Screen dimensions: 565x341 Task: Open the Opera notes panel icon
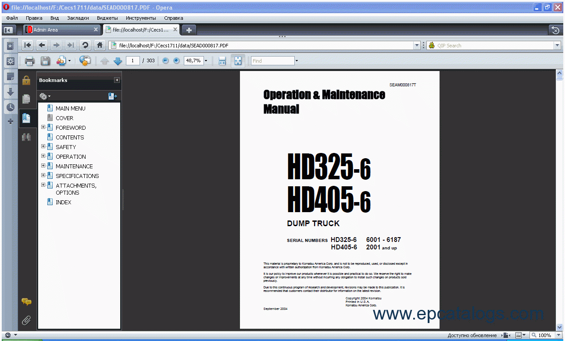[11, 77]
